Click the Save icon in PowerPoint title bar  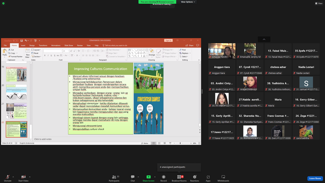[21, 41]
